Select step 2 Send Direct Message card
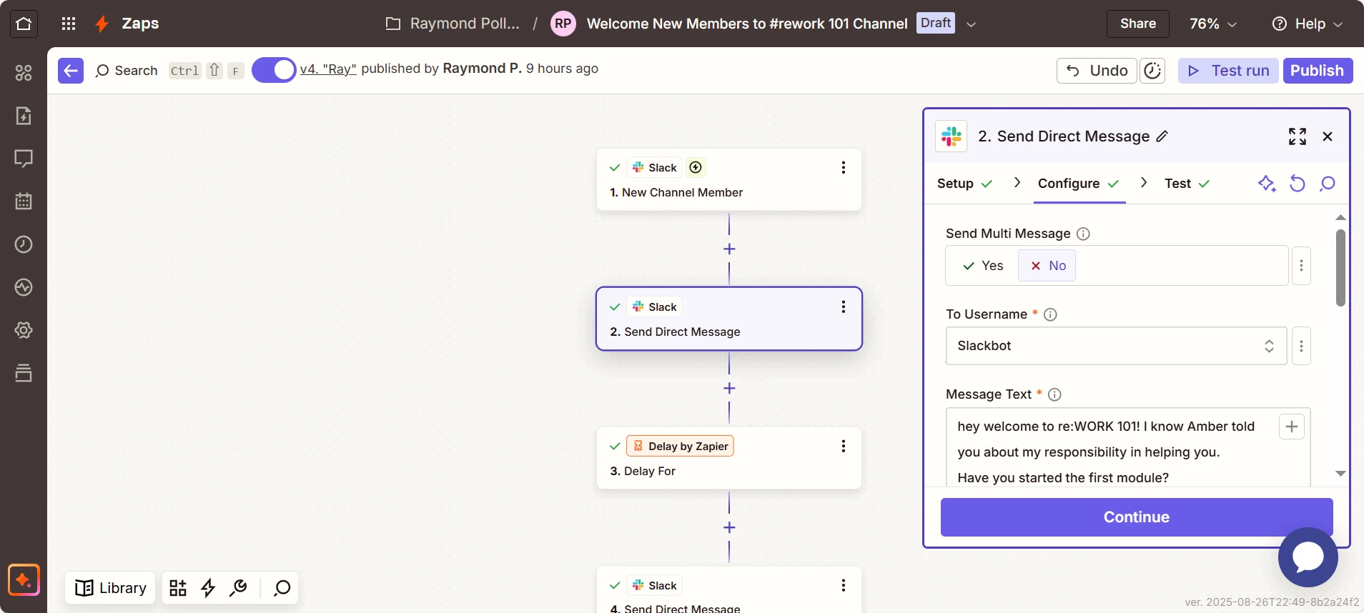Image resolution: width=1364 pixels, height=613 pixels. (x=729, y=319)
